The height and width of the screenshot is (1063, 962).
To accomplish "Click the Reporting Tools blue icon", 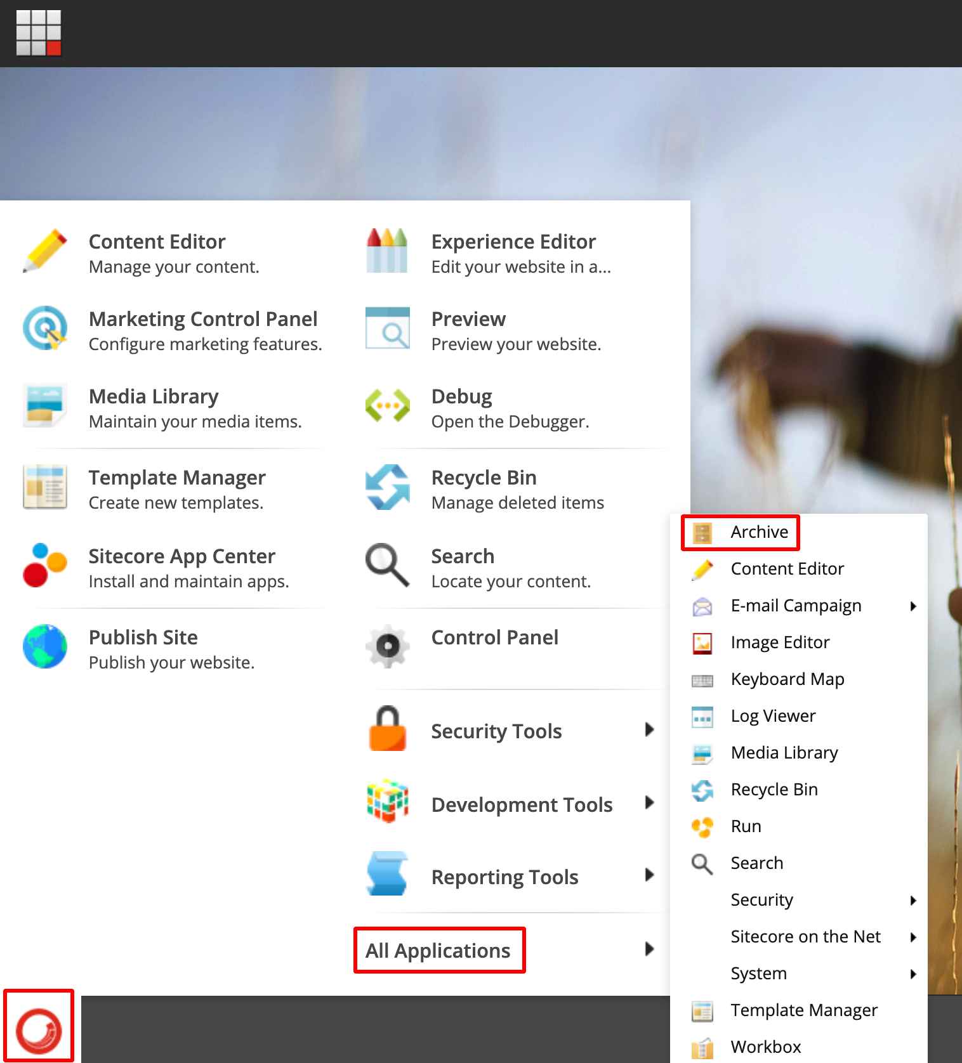I will pyautogui.click(x=387, y=874).
